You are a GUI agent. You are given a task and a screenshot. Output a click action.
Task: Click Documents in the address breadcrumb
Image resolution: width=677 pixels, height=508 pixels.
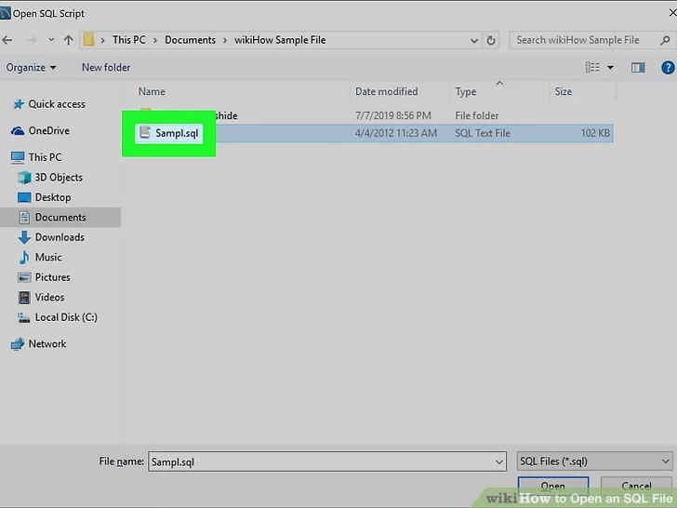coord(190,40)
